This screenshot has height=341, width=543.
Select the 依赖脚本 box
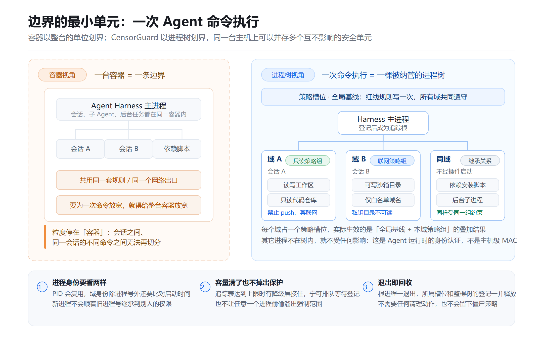177,149
